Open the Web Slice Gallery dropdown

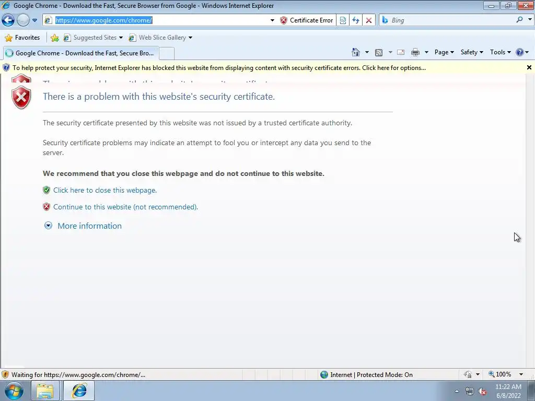160,38
